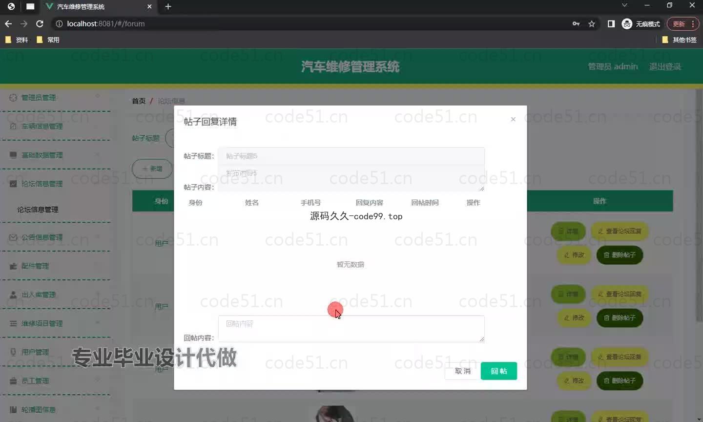Click 取消 to cancel the reply

pos(463,371)
